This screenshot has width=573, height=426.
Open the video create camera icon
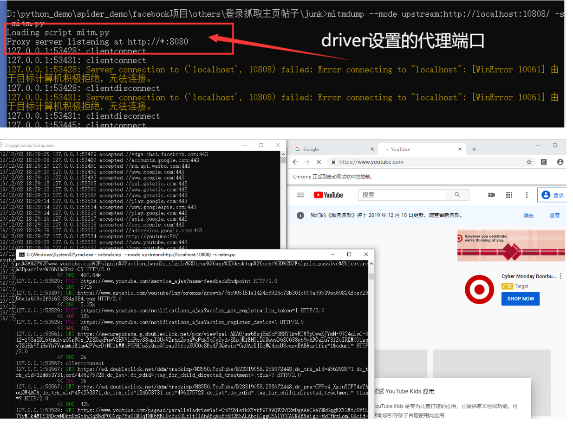[x=491, y=195]
